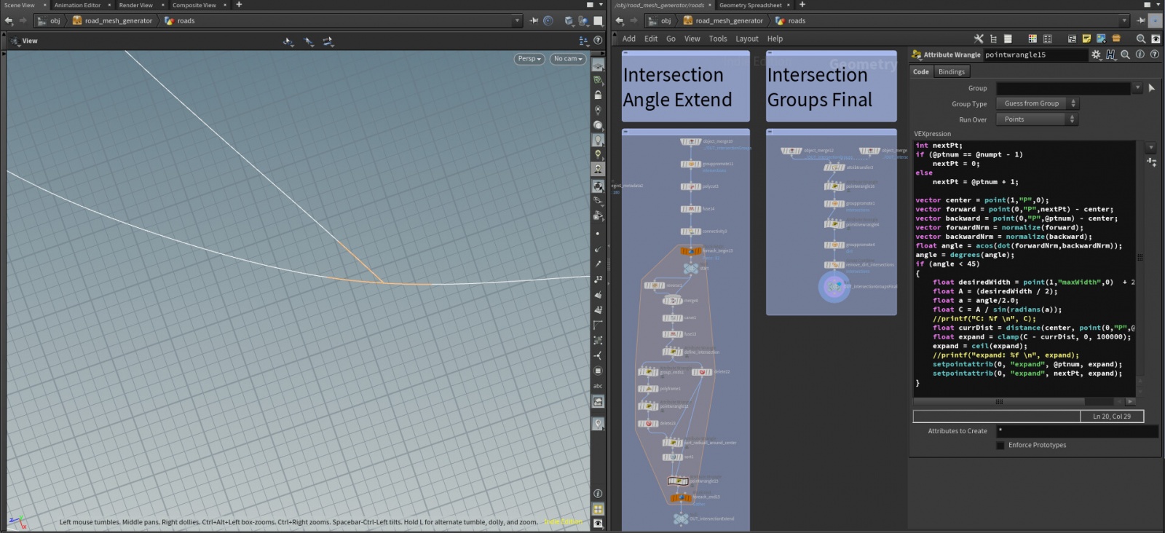Click the viewport handle tool icon
Viewport: 1165px width, 533px height.
click(x=309, y=42)
